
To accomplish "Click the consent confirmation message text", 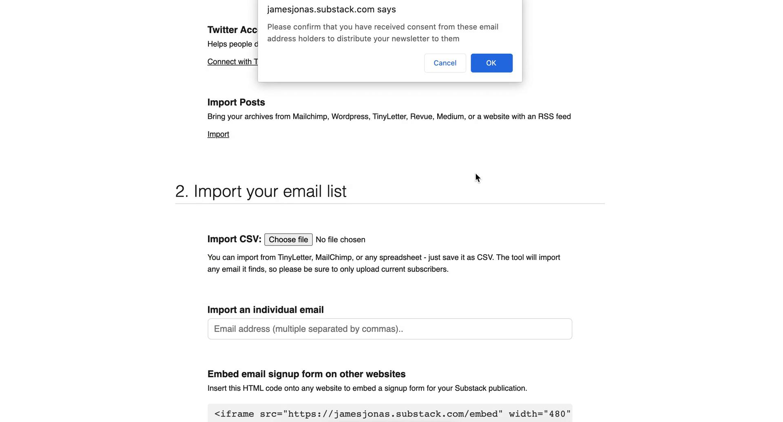I will click(x=383, y=33).
